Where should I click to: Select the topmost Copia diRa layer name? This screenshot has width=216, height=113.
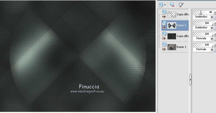183,14
